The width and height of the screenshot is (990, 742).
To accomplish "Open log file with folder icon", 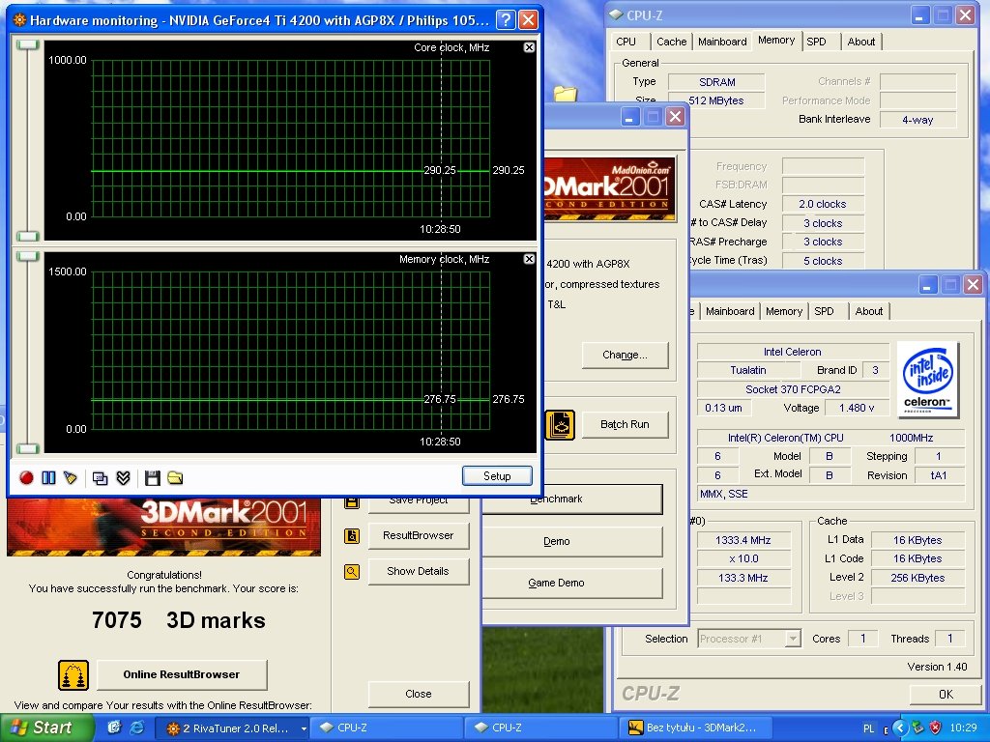I will (x=176, y=477).
